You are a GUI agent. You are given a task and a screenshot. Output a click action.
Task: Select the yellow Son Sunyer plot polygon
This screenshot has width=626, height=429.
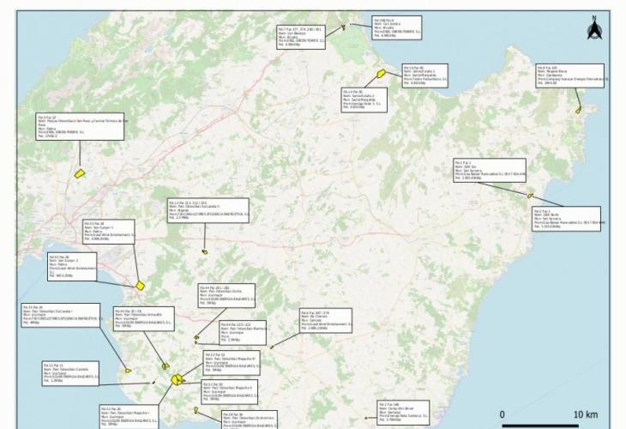pyautogui.click(x=141, y=286)
